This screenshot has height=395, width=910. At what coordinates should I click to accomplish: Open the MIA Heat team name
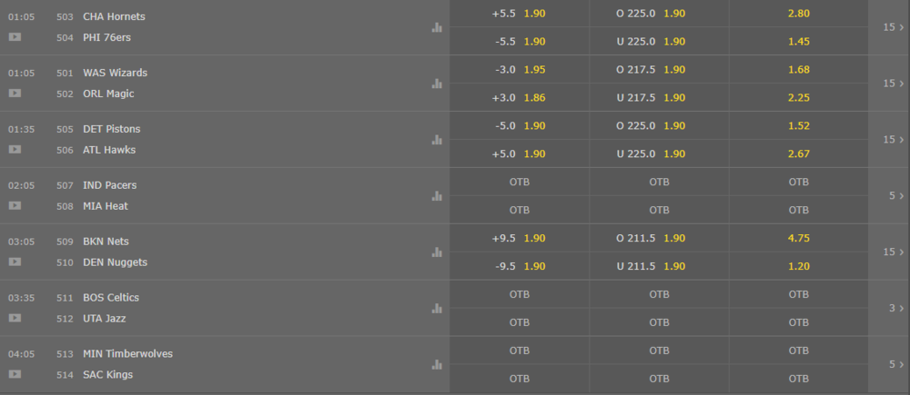(x=106, y=205)
